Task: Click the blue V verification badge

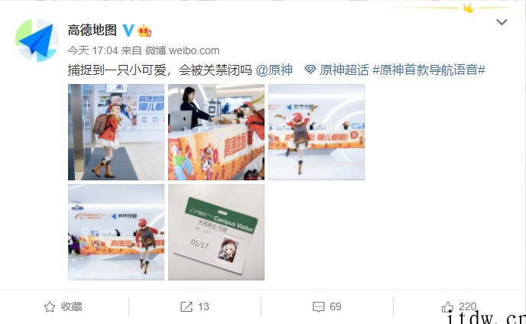Action: pyautogui.click(x=128, y=31)
